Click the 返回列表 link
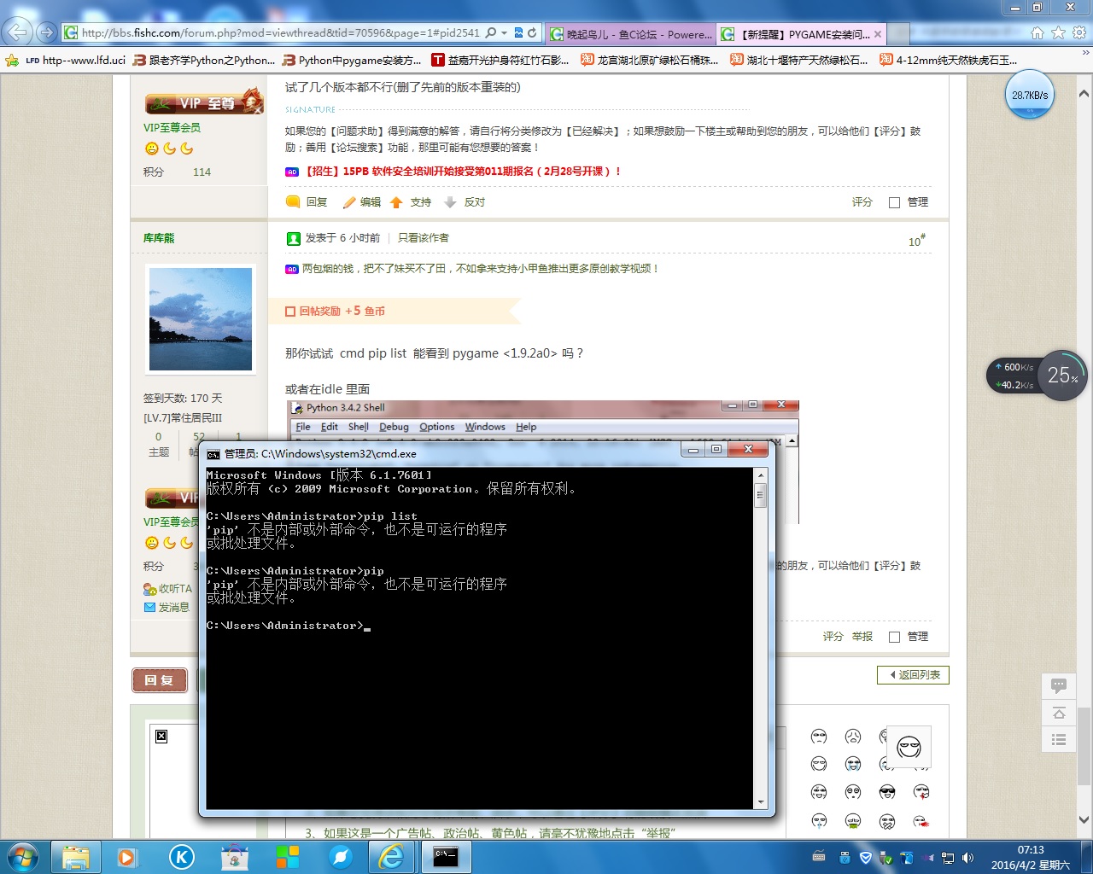The image size is (1093, 874). [913, 675]
